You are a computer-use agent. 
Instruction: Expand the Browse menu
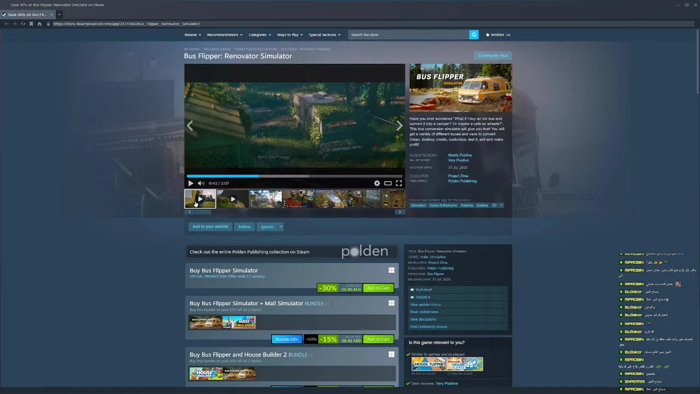click(x=192, y=34)
